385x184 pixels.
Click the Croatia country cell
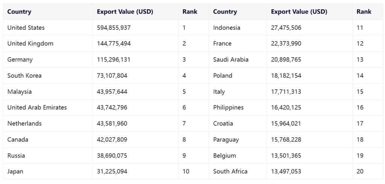tap(223, 124)
